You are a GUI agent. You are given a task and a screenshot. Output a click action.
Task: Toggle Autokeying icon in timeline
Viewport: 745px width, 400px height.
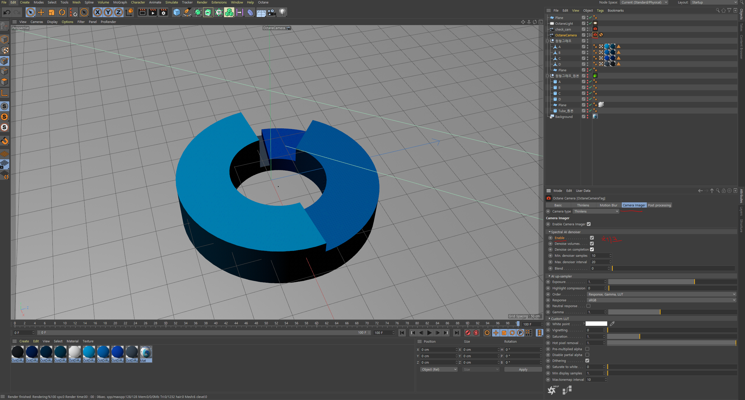pos(476,333)
